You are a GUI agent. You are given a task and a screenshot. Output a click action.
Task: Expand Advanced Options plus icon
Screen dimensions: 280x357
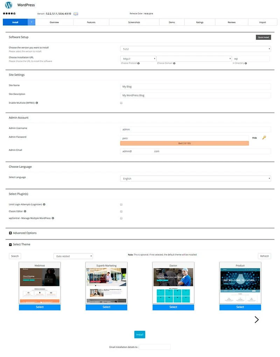pos(10,233)
